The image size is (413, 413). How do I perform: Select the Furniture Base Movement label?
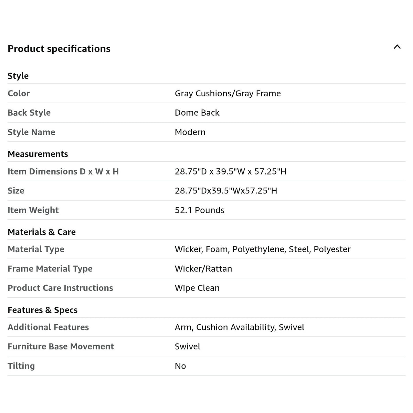(61, 347)
